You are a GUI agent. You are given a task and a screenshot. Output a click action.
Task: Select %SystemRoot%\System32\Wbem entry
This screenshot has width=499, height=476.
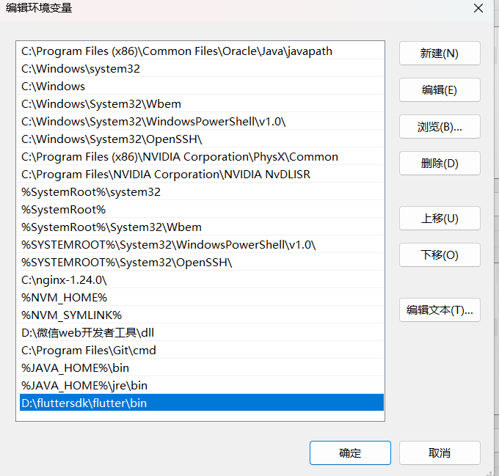coord(202,227)
